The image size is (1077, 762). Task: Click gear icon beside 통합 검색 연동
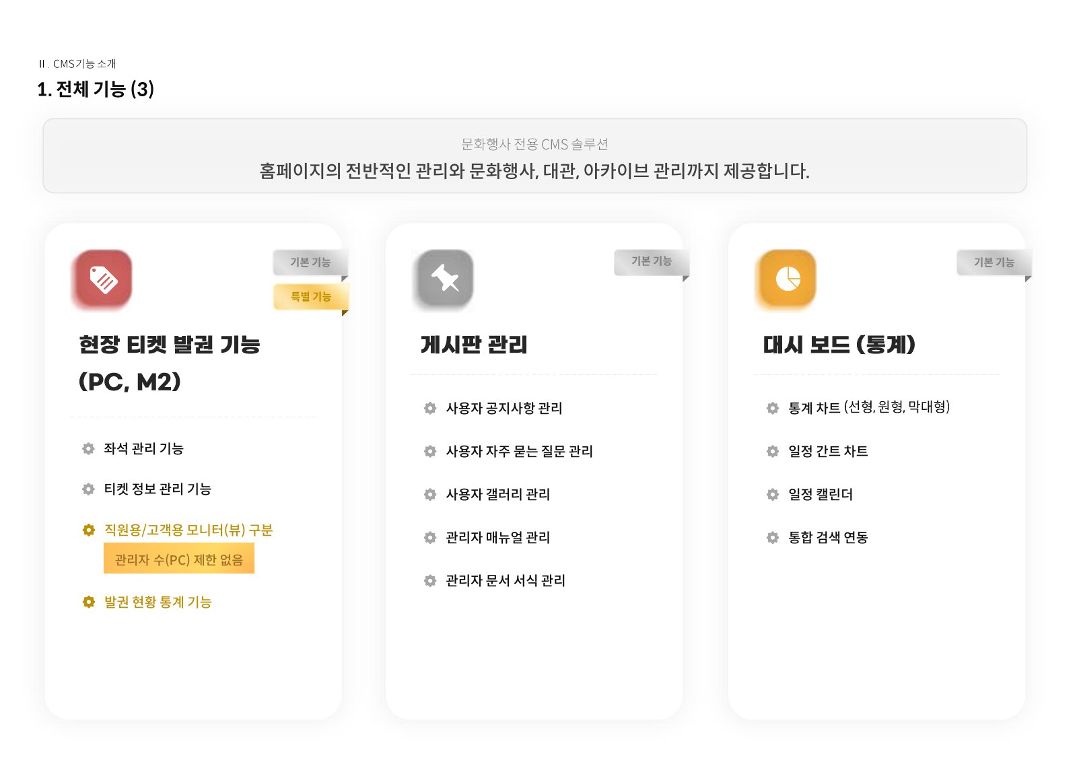pos(773,537)
